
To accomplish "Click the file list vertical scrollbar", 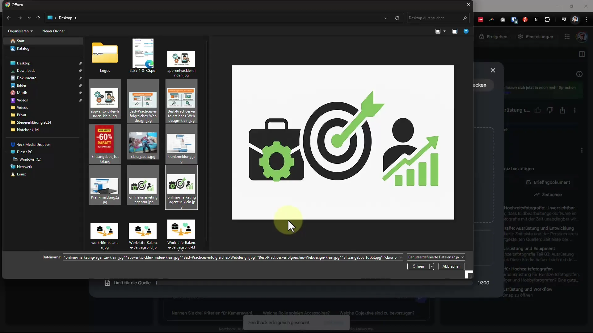I will 207,141.
